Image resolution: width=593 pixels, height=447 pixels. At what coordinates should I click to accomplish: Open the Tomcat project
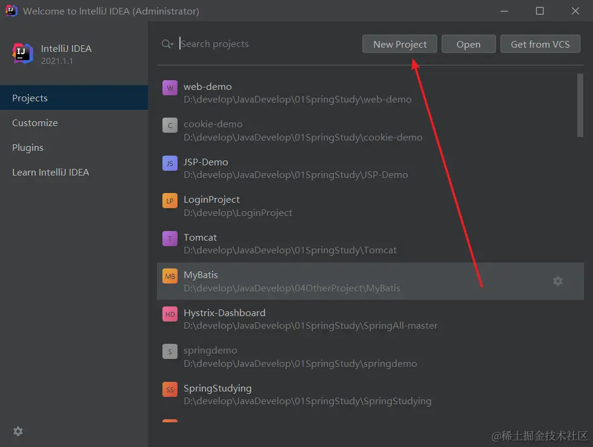[370, 244]
